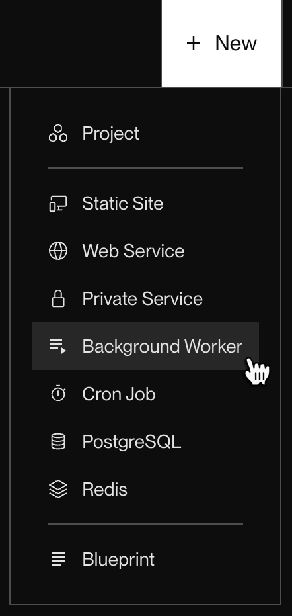Open the New button's "New" label
The image size is (292, 616).
point(236,43)
